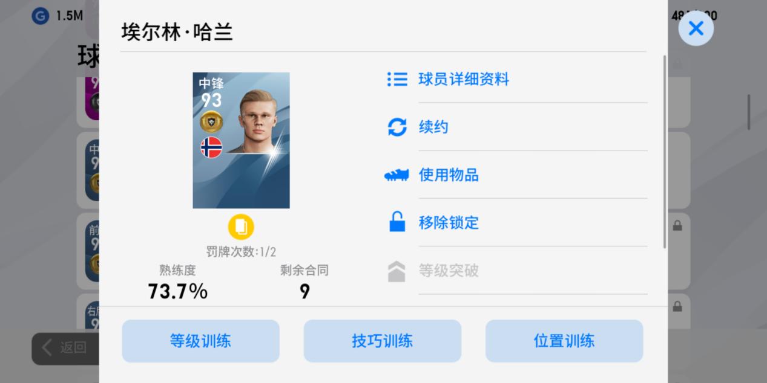Click the gold club badge on Haaland's card
The width and height of the screenshot is (767, 383).
point(211,121)
